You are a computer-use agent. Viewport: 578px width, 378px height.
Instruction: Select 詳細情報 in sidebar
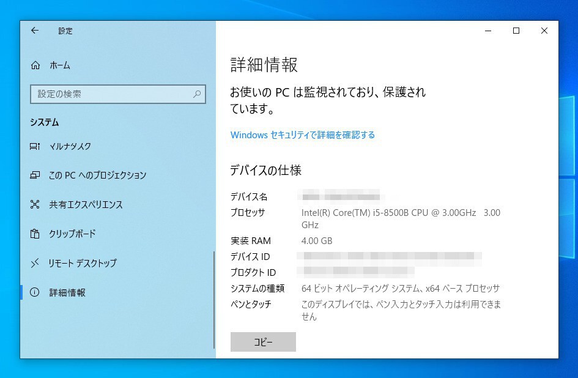point(67,292)
